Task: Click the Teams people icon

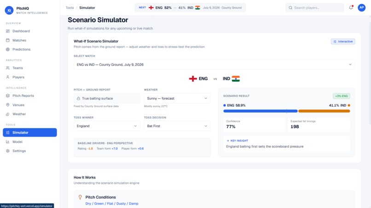Action: click(8, 68)
